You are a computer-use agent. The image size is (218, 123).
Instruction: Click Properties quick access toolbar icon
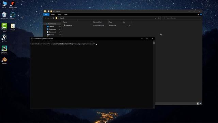48,11
